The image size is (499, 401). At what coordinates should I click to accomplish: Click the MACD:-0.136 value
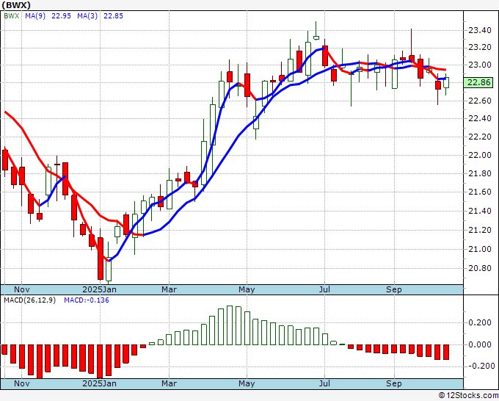tap(87, 300)
